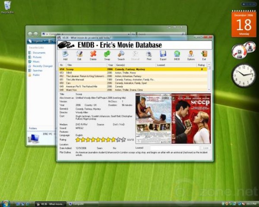
Task: Sort the movie list by Year column
Action: tap(111, 65)
